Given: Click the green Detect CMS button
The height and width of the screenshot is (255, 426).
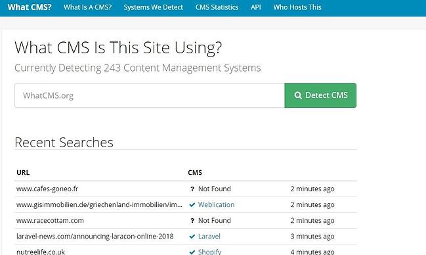Looking at the screenshot, I should (320, 95).
